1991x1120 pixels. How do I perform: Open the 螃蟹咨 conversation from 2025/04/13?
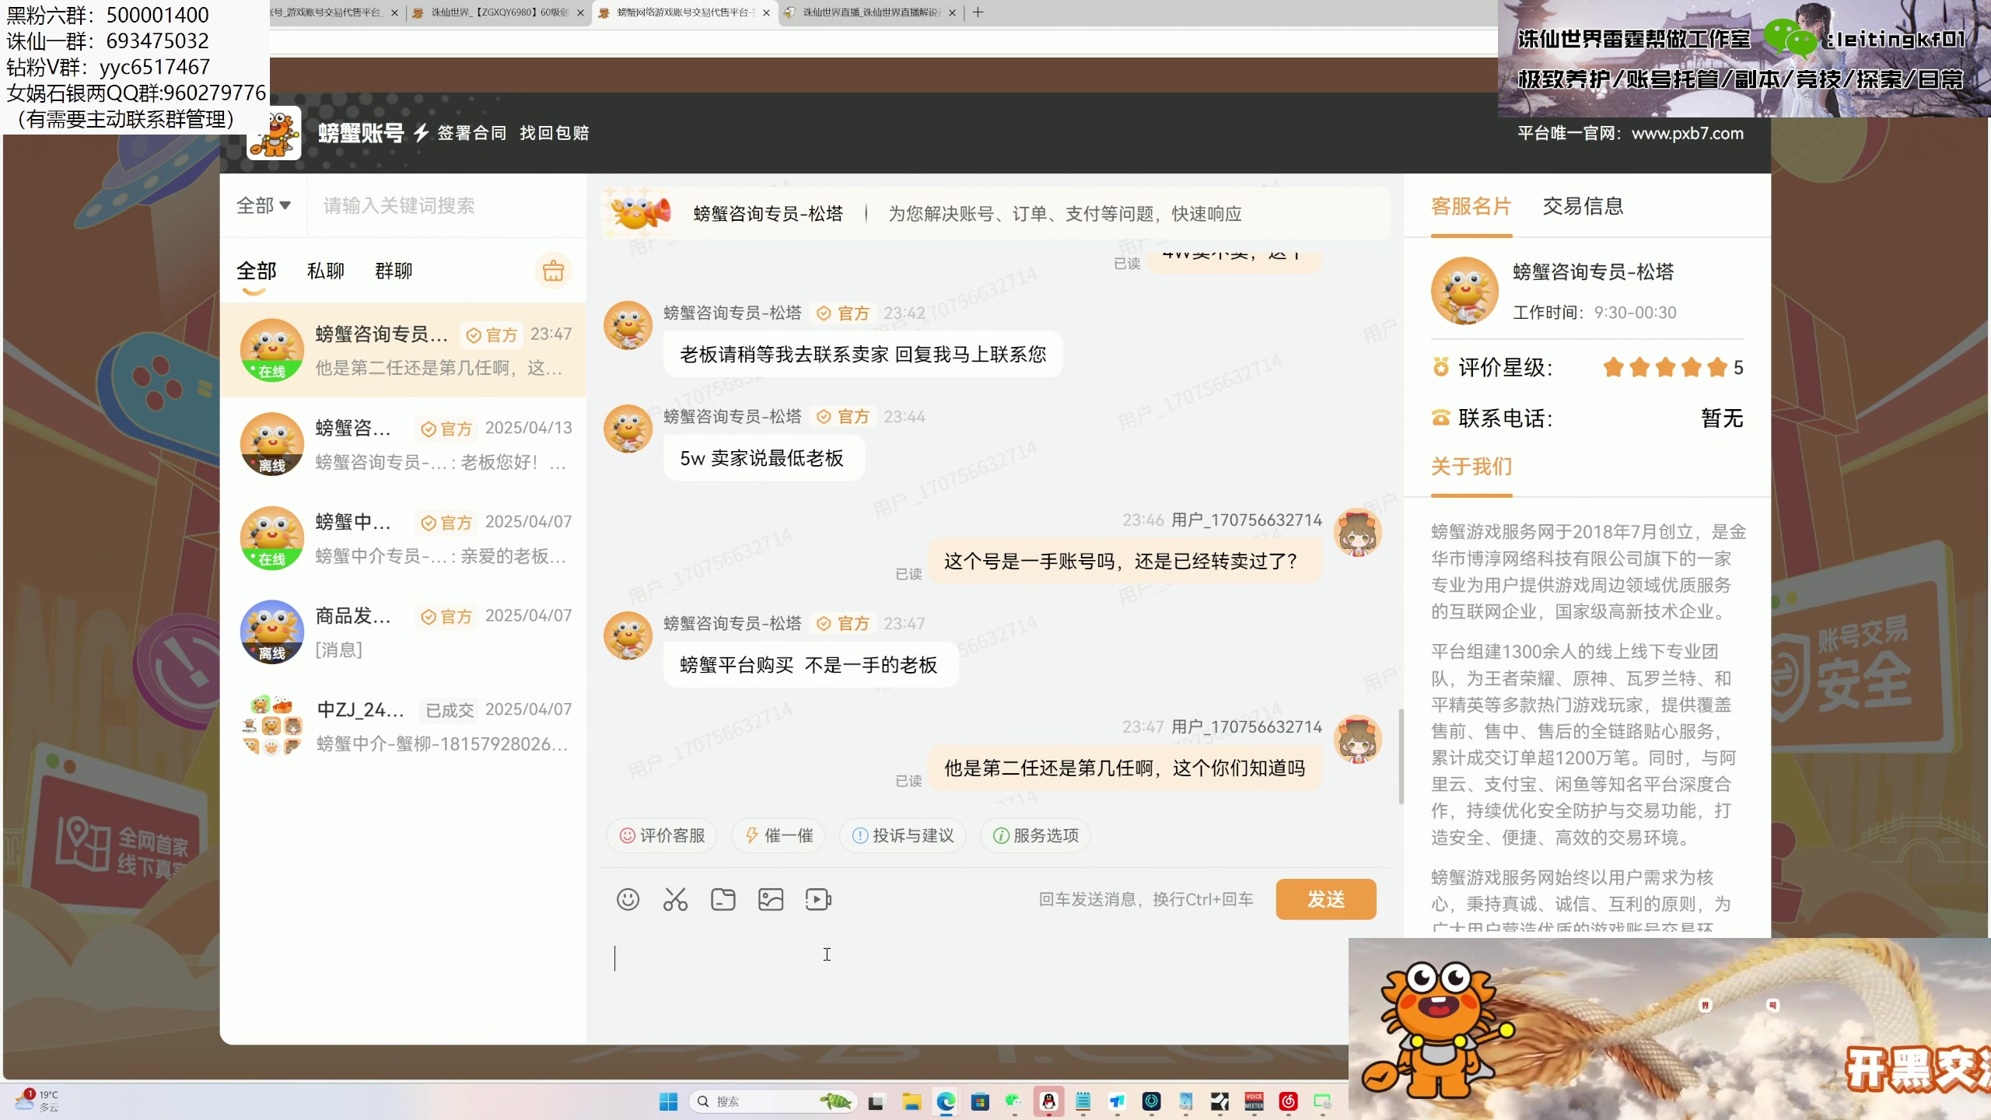pyautogui.click(x=403, y=444)
